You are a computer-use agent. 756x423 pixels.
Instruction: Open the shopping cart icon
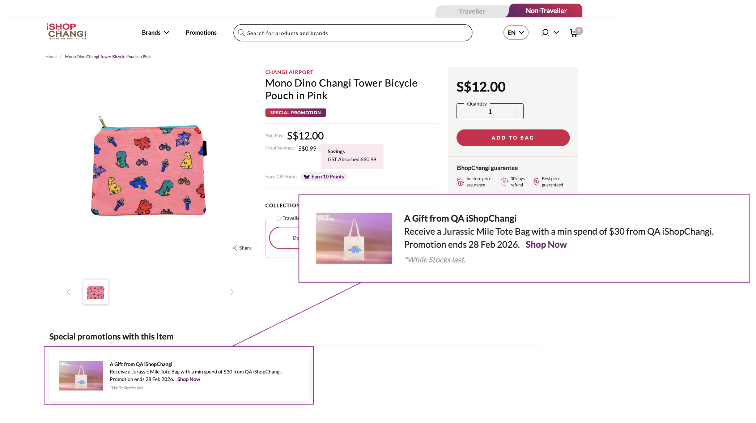click(x=574, y=33)
